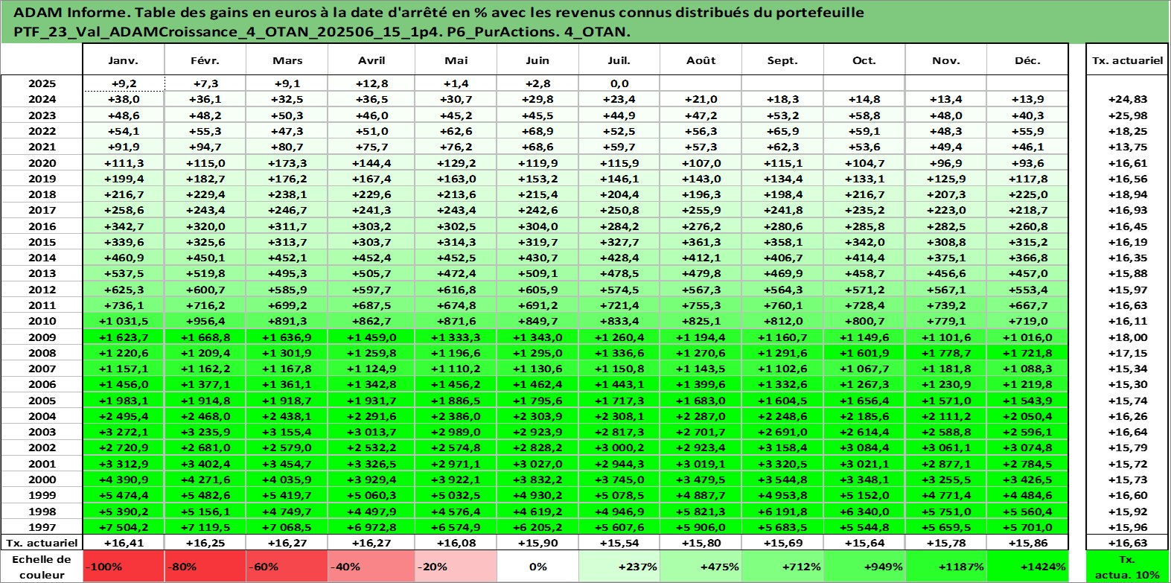Click the 'ADAM Informe' title line
1171x583 pixels.
tap(439, 13)
